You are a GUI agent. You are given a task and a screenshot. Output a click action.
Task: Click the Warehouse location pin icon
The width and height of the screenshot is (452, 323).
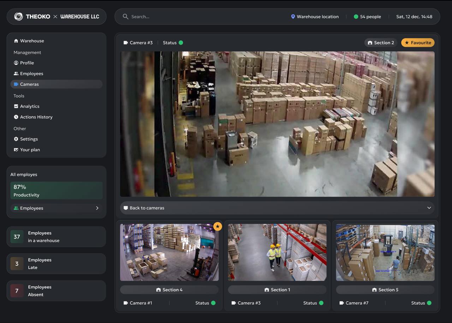(293, 17)
